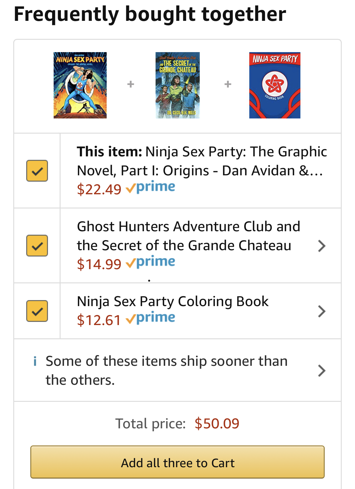Expand the Ghost Hunters Adventure Club row chevron
355x489 pixels.
click(x=322, y=246)
